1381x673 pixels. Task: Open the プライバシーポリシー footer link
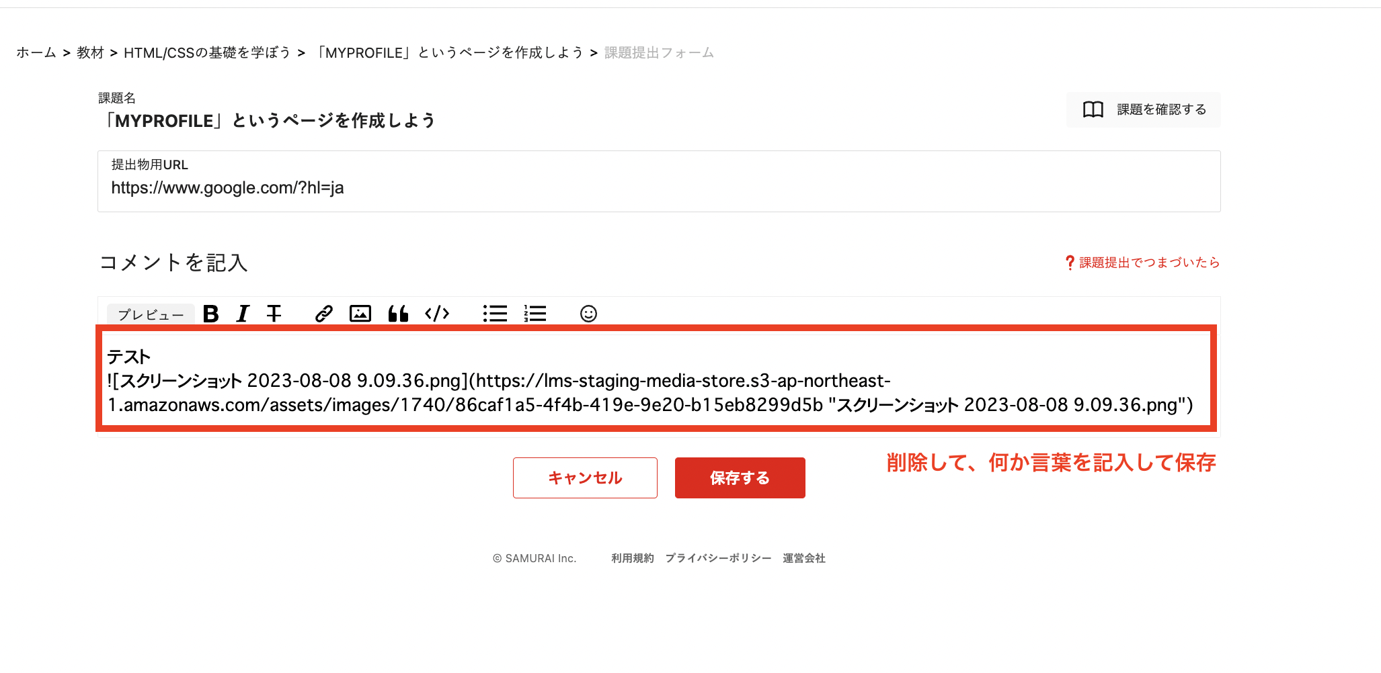718,557
